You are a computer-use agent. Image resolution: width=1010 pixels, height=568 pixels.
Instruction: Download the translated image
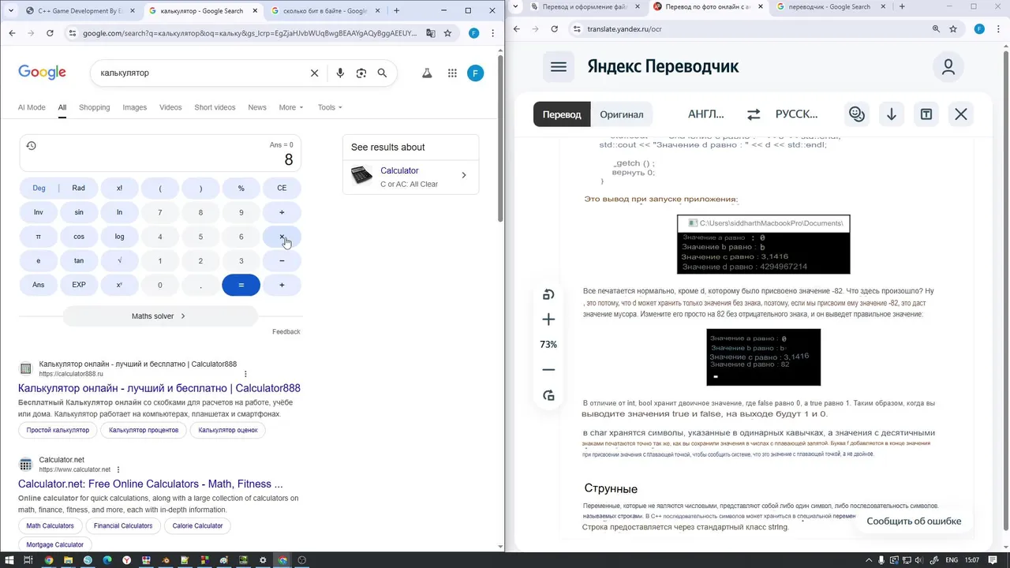[x=892, y=114]
